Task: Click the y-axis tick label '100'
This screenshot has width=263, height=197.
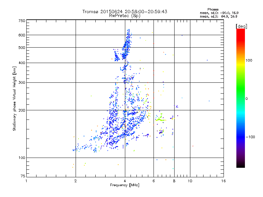Action: (x=22, y=158)
